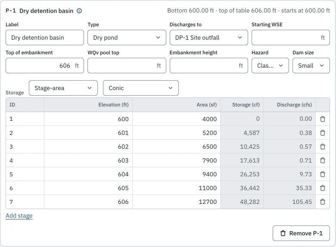Select the area cell 6500
This screenshot has width=336, height=247.
coord(176,147)
